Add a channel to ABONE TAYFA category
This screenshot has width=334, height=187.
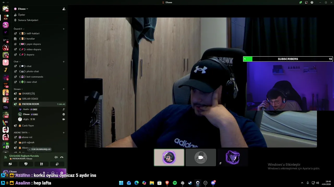click(64, 132)
